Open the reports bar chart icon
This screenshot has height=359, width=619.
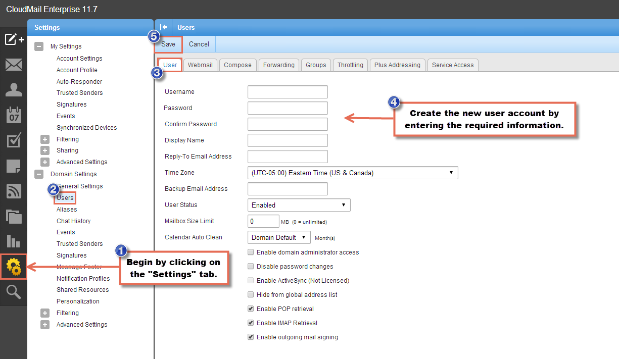(x=14, y=241)
